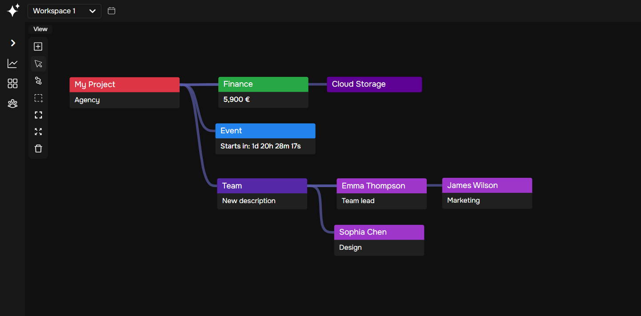Click the Event node countdown text

coord(260,146)
